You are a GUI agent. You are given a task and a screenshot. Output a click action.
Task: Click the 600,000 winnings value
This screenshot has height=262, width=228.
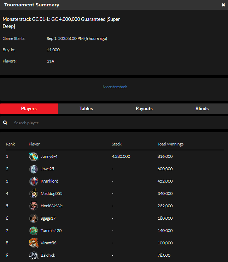[165, 169]
